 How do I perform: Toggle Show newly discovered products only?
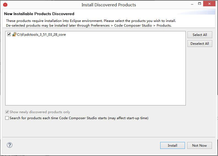click(7, 112)
